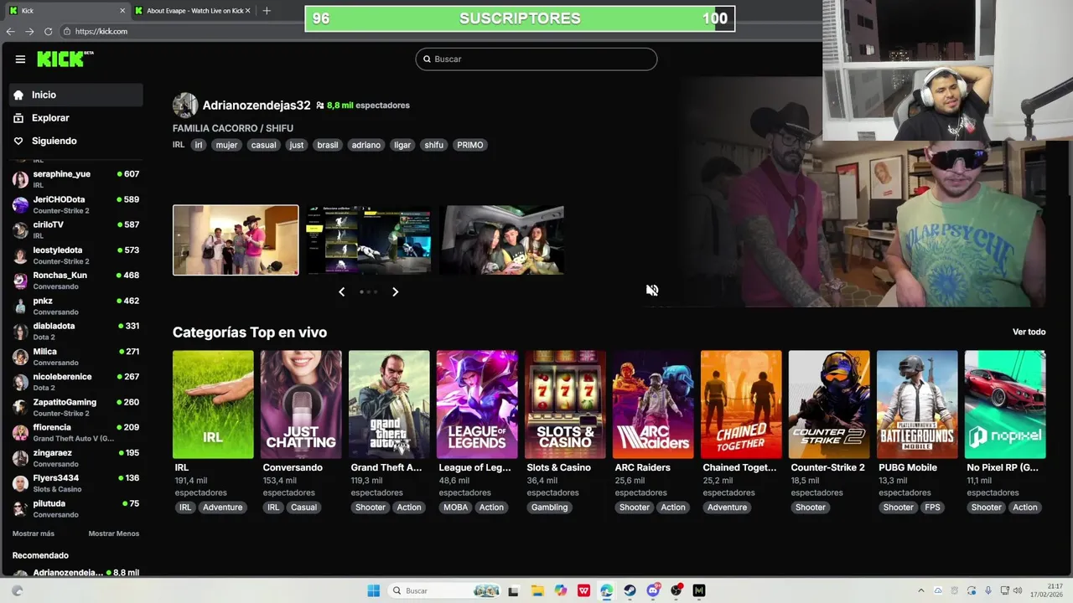
Task: Open diabladota channel in sidebar
Action: pyautogui.click(x=75, y=331)
